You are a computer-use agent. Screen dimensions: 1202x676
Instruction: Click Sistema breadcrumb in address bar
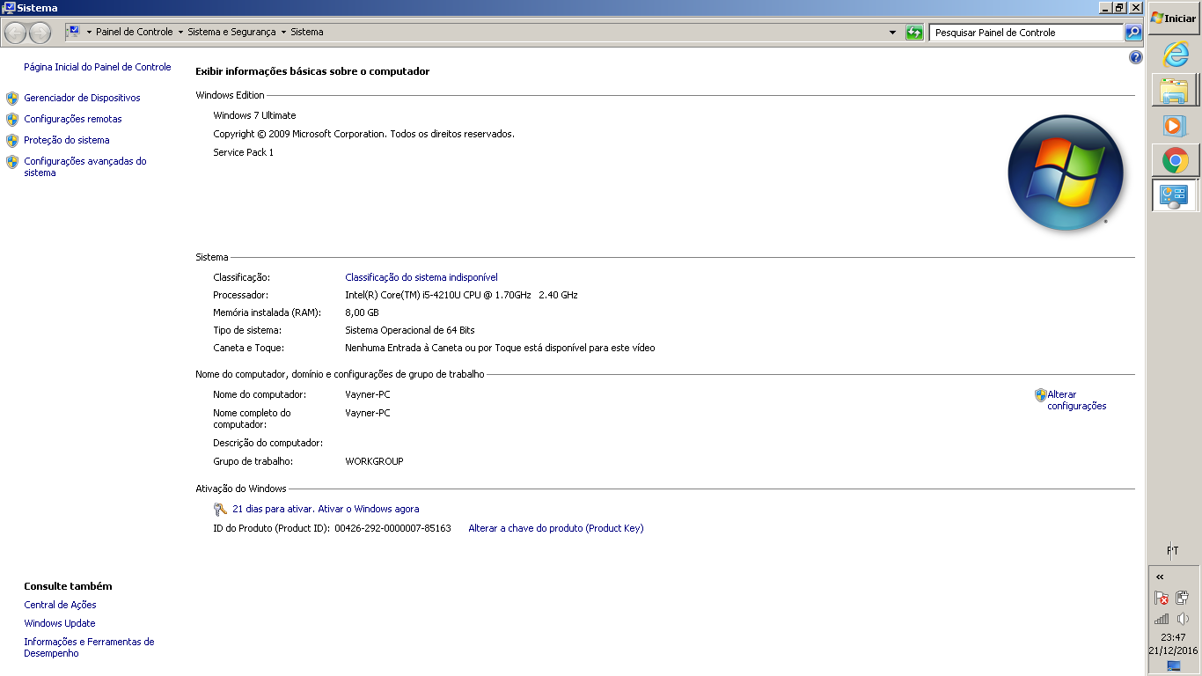point(307,32)
